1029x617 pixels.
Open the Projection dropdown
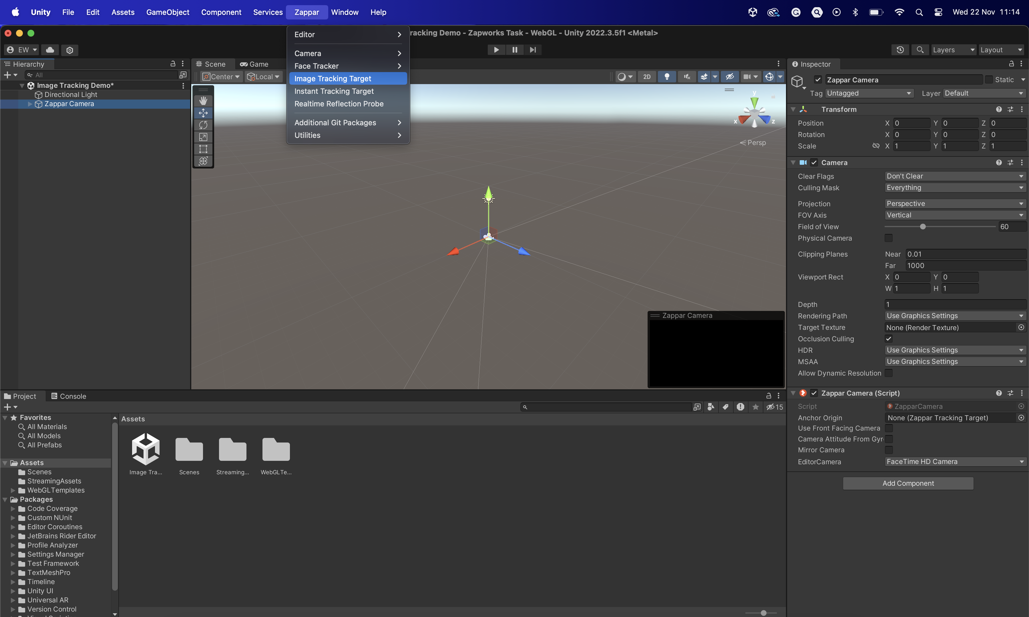click(x=955, y=203)
